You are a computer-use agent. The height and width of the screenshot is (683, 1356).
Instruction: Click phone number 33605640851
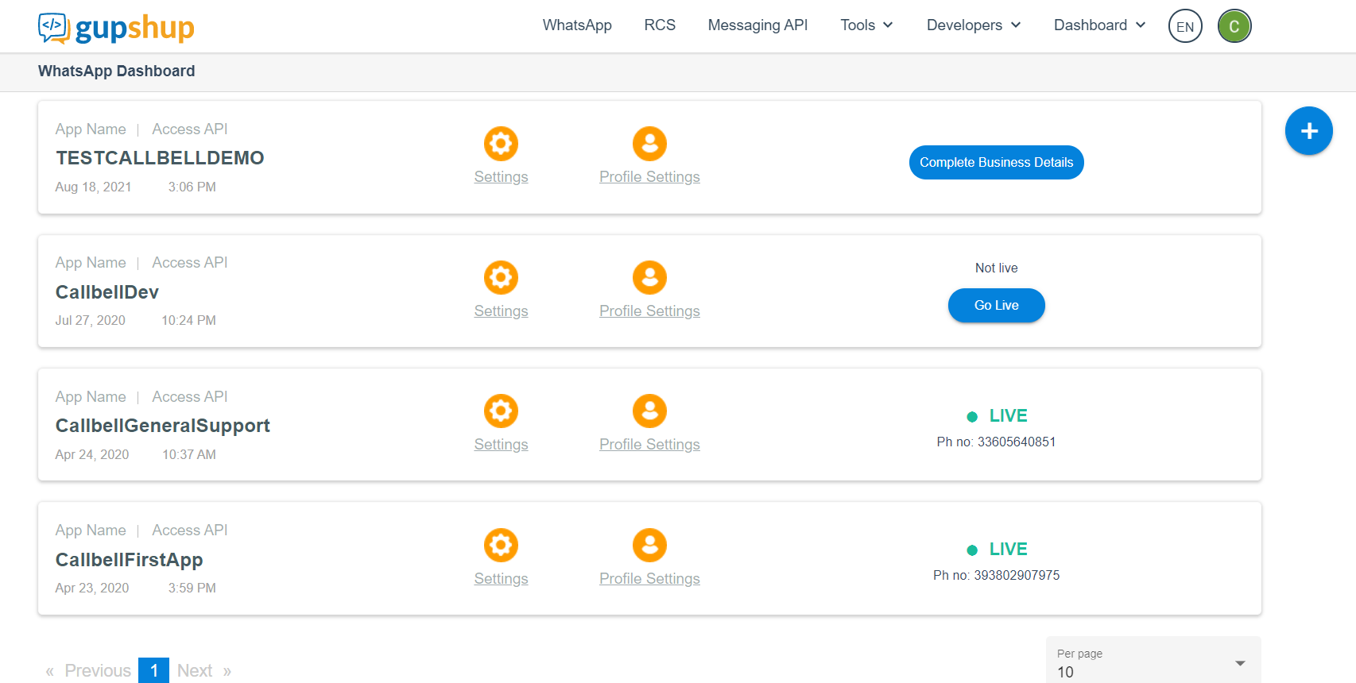1017,442
